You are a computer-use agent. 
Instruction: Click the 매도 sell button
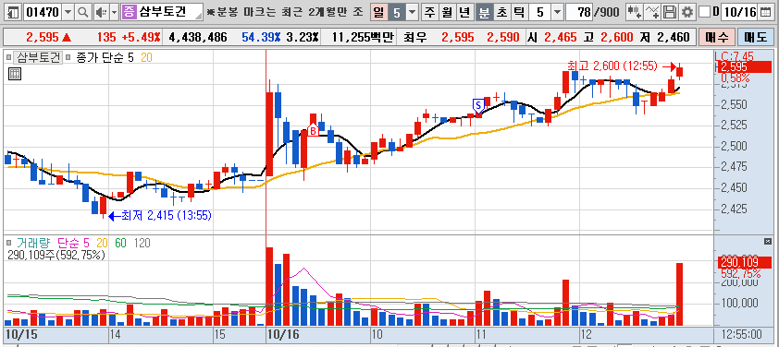coord(755,37)
